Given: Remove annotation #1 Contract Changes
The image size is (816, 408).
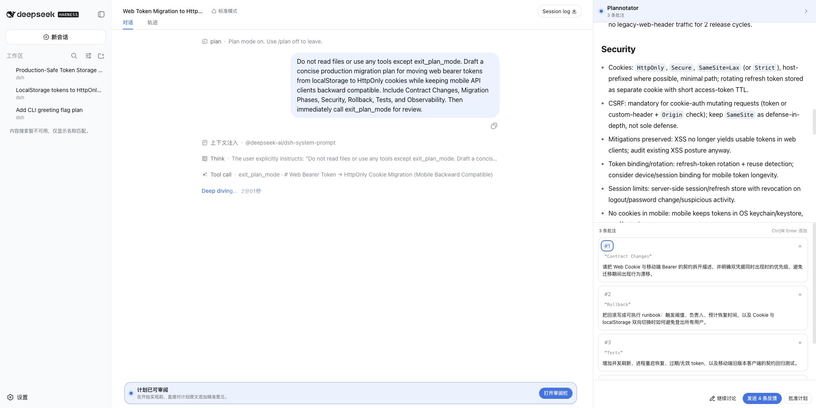Looking at the screenshot, I should pyautogui.click(x=800, y=246).
